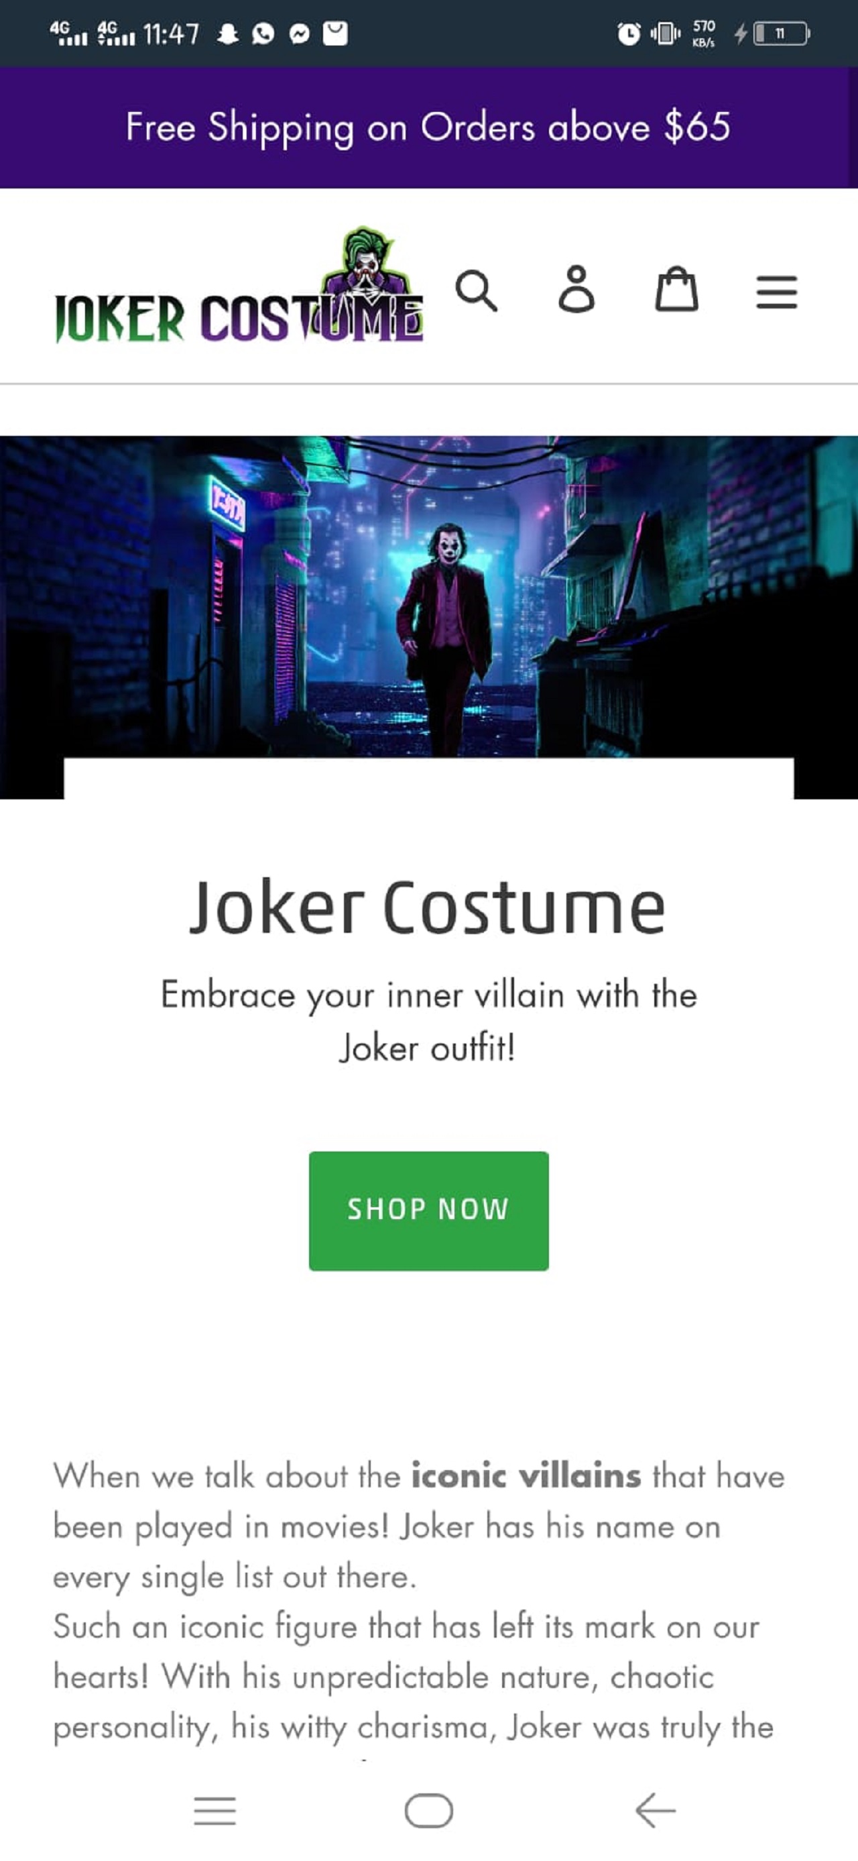The image size is (858, 1861).
Task: Tap the Free Shipping announcement banner
Action: point(429,128)
